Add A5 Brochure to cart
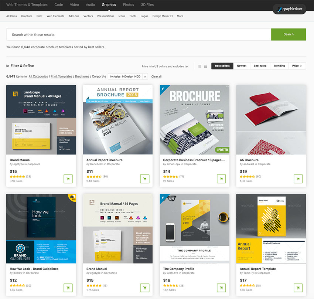This screenshot has height=299, width=314. coord(298,179)
